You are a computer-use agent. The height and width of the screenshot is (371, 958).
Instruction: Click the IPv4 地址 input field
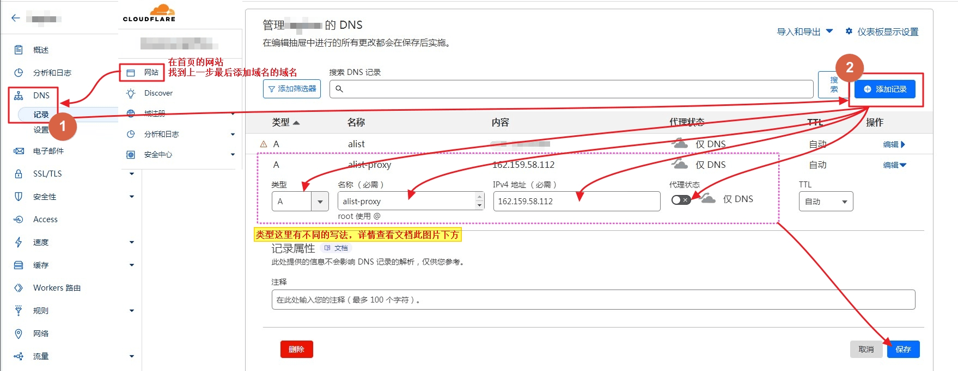click(x=576, y=202)
